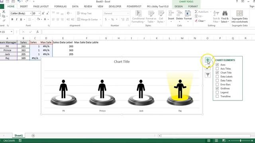This screenshot has width=255, height=143.
Task: Expand Font dialog launcher
Action: tap(49, 25)
